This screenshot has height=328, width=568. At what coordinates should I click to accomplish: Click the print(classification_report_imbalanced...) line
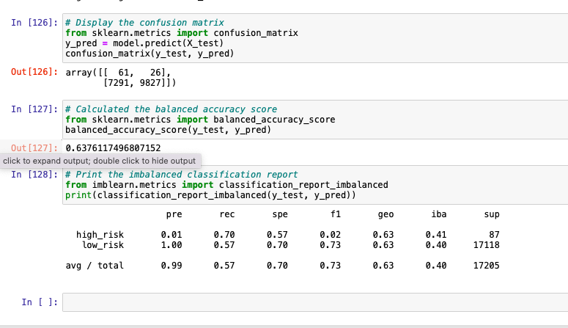pyautogui.click(x=210, y=195)
